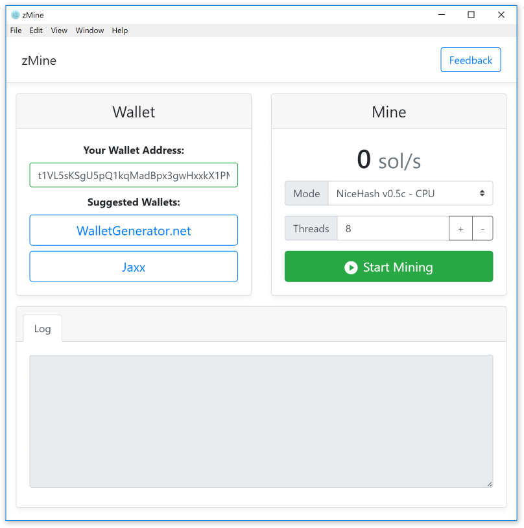The height and width of the screenshot is (528, 524).
Task: Click the play icon on Start Mining
Action: click(x=351, y=268)
